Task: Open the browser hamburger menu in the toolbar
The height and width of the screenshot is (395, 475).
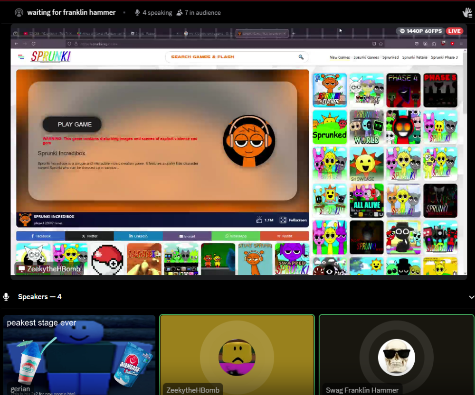Action: coord(461,44)
